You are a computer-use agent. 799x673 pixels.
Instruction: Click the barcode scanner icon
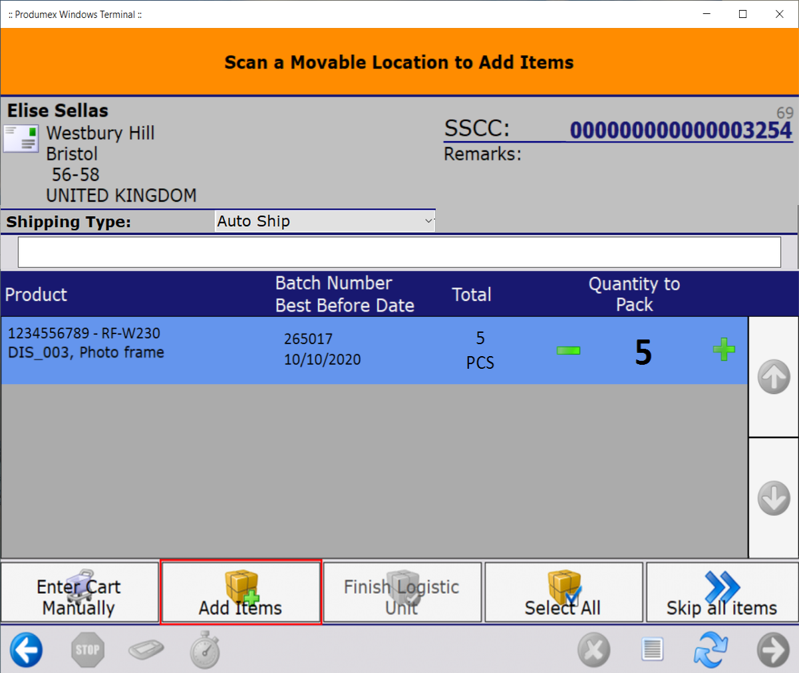click(146, 650)
